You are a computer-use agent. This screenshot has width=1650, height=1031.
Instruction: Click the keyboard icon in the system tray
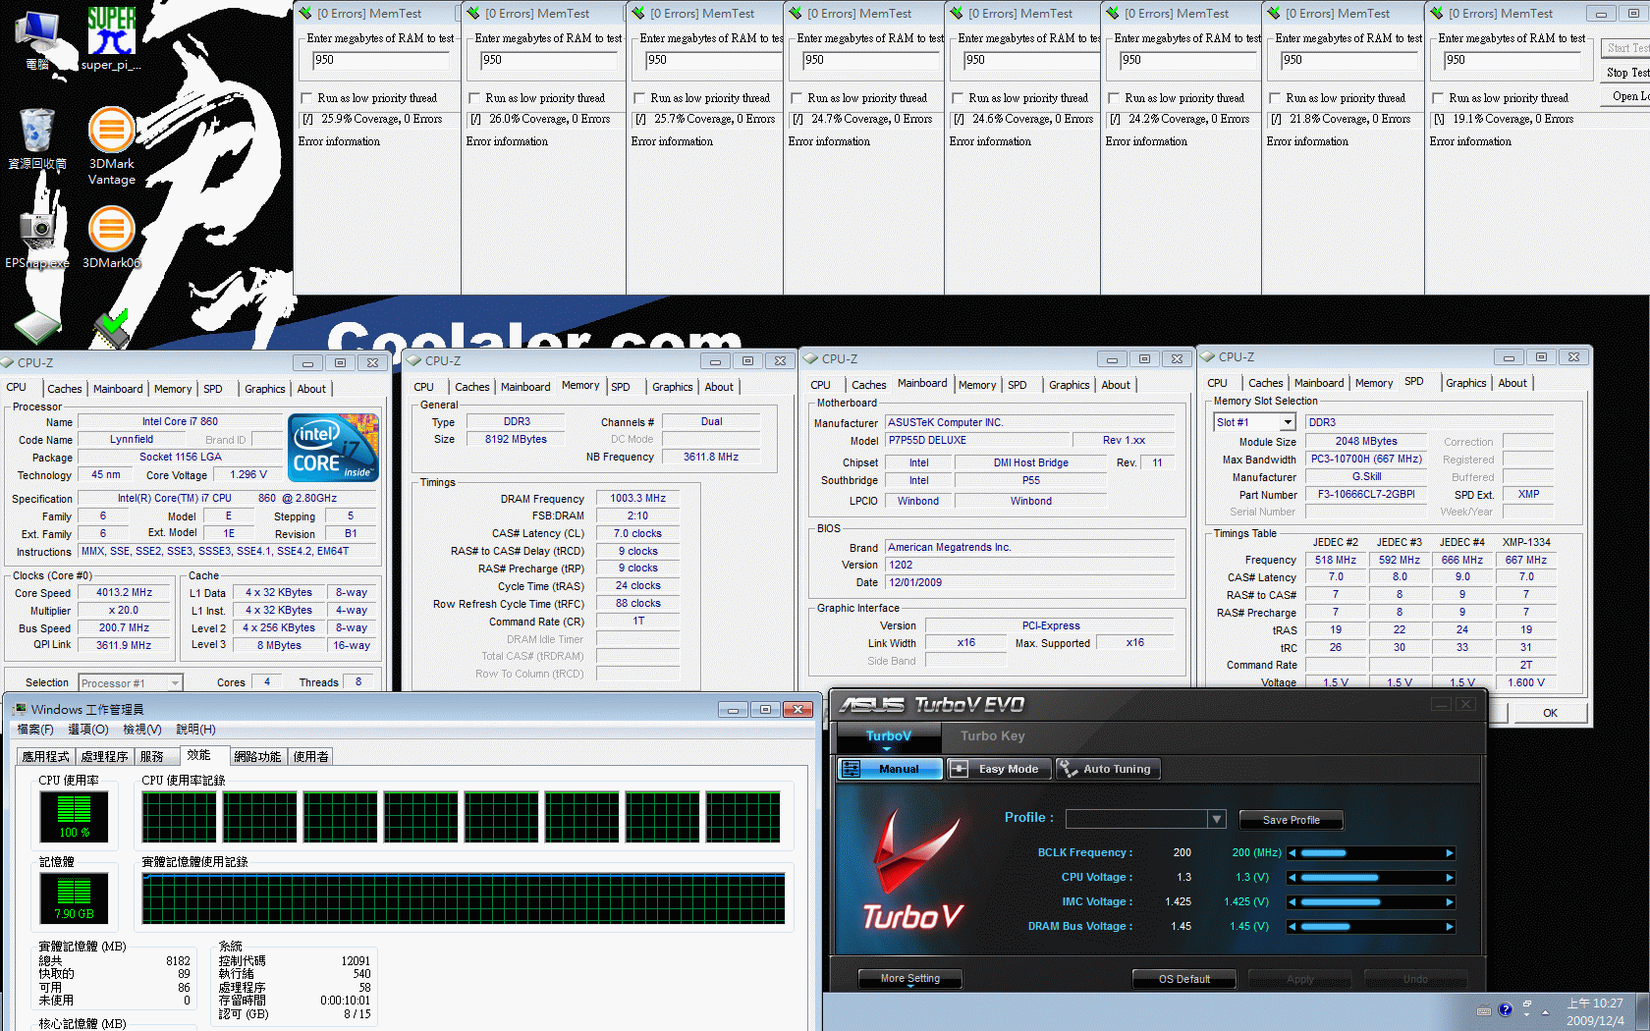[x=1484, y=1010]
